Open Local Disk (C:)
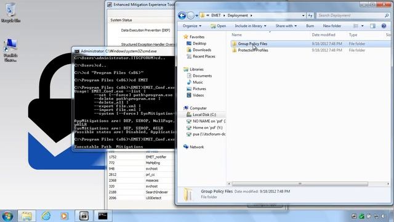Viewport: 394px width, 222px height. [x=204, y=115]
